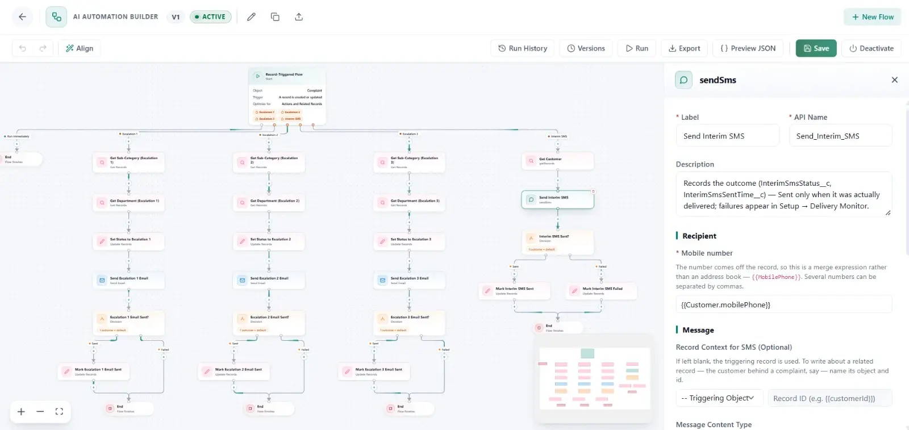The width and height of the screenshot is (909, 430).
Task: Deactivate the flow
Action: 872,48
